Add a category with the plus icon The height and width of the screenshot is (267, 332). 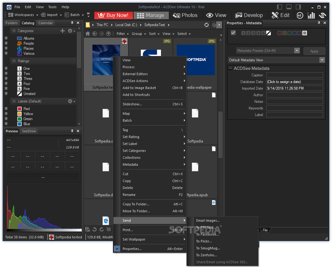point(63,31)
